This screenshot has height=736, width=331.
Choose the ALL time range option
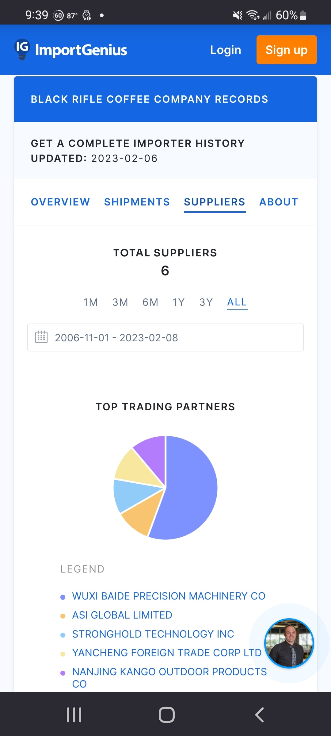point(237,302)
